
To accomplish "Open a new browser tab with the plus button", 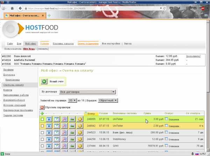I will [49, 16].
